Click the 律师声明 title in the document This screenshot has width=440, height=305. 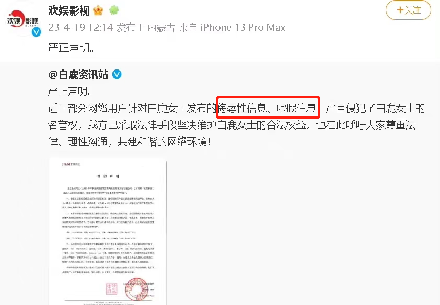pyautogui.click(x=108, y=177)
